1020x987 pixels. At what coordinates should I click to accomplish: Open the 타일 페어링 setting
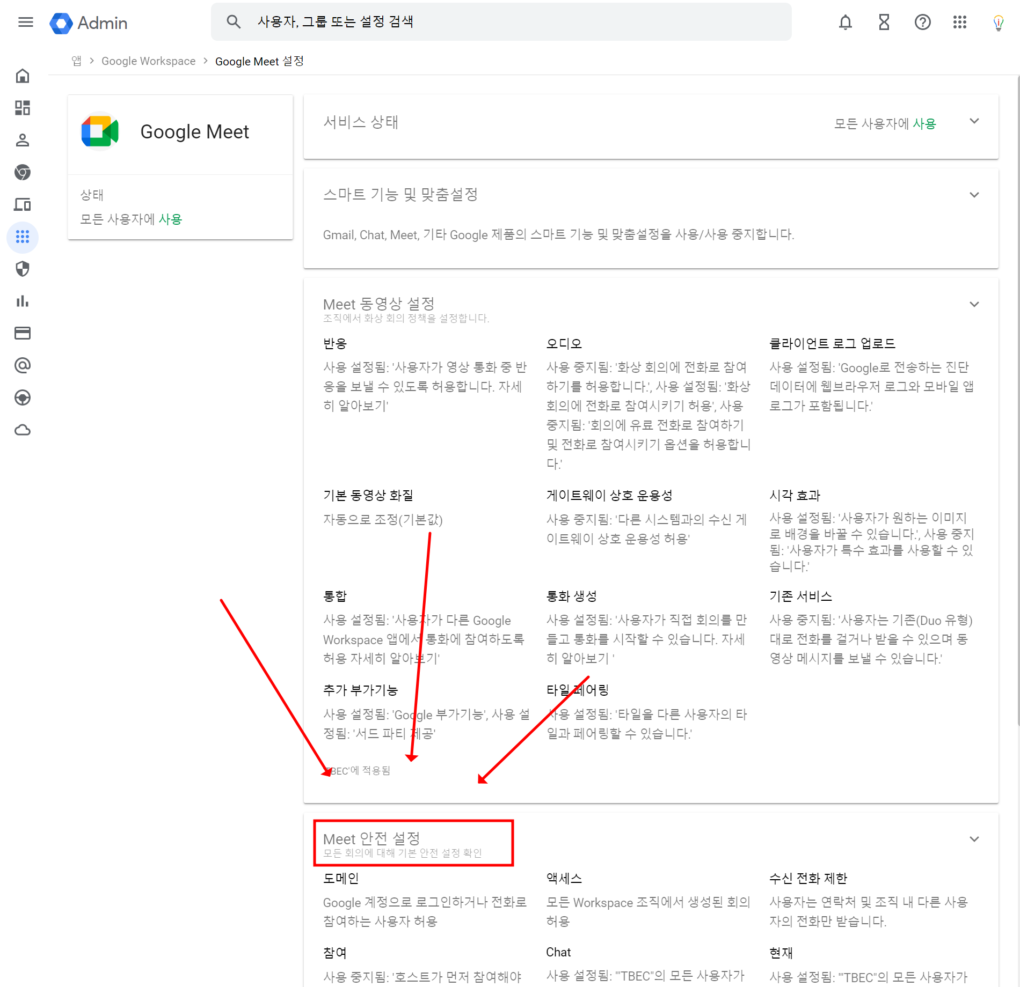click(x=577, y=690)
